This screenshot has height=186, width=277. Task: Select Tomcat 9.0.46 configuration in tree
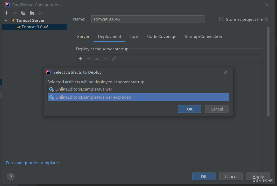(x=35, y=27)
